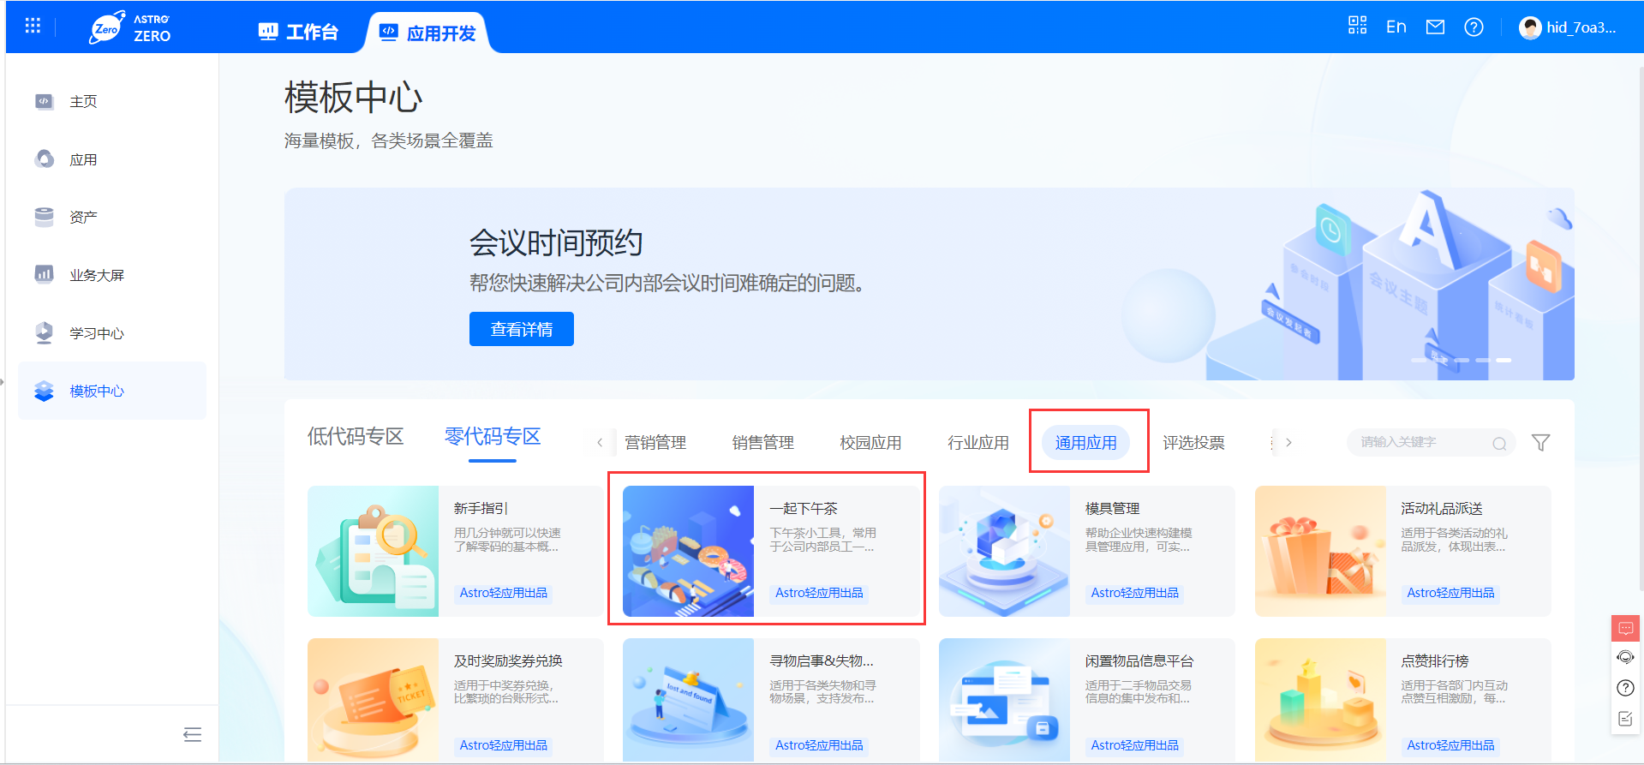Click the 查看详情 button
Screen dimensions: 1644x765
(522, 329)
